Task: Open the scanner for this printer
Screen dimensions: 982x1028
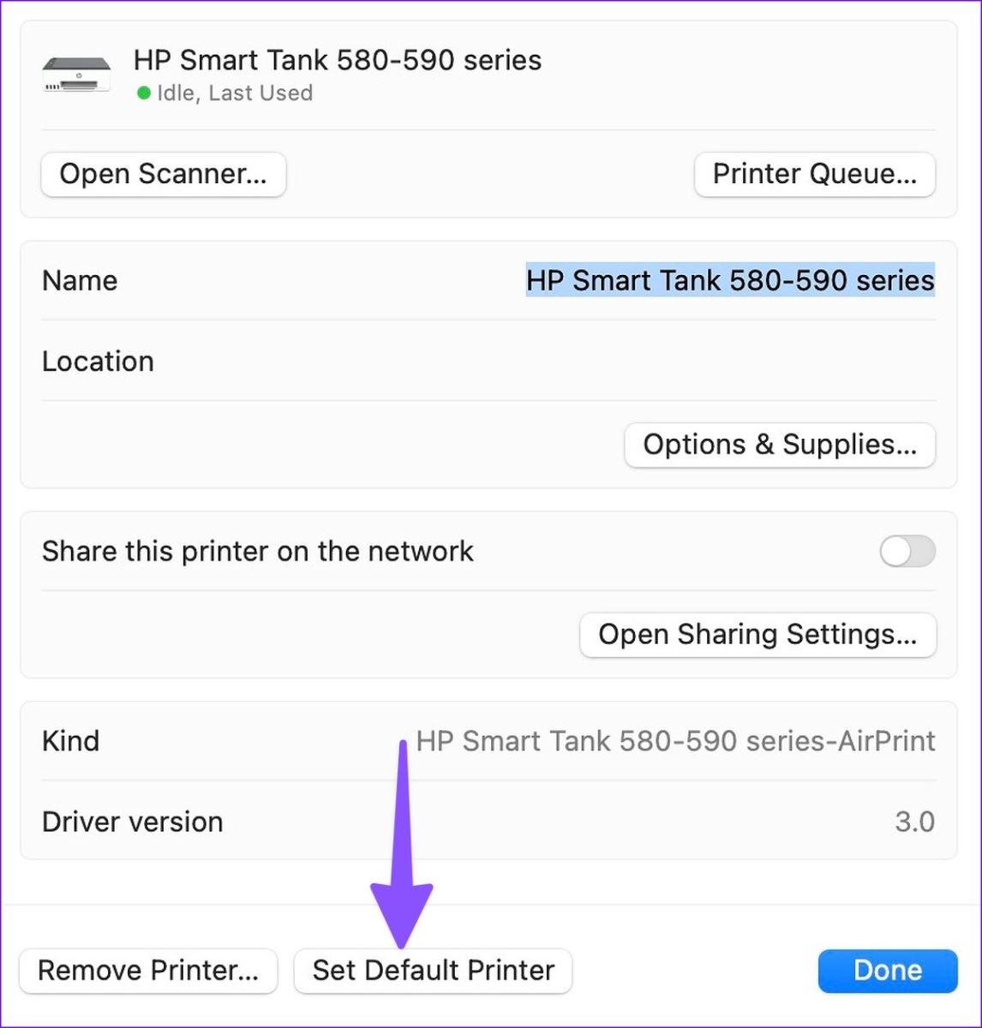Action: click(x=163, y=175)
